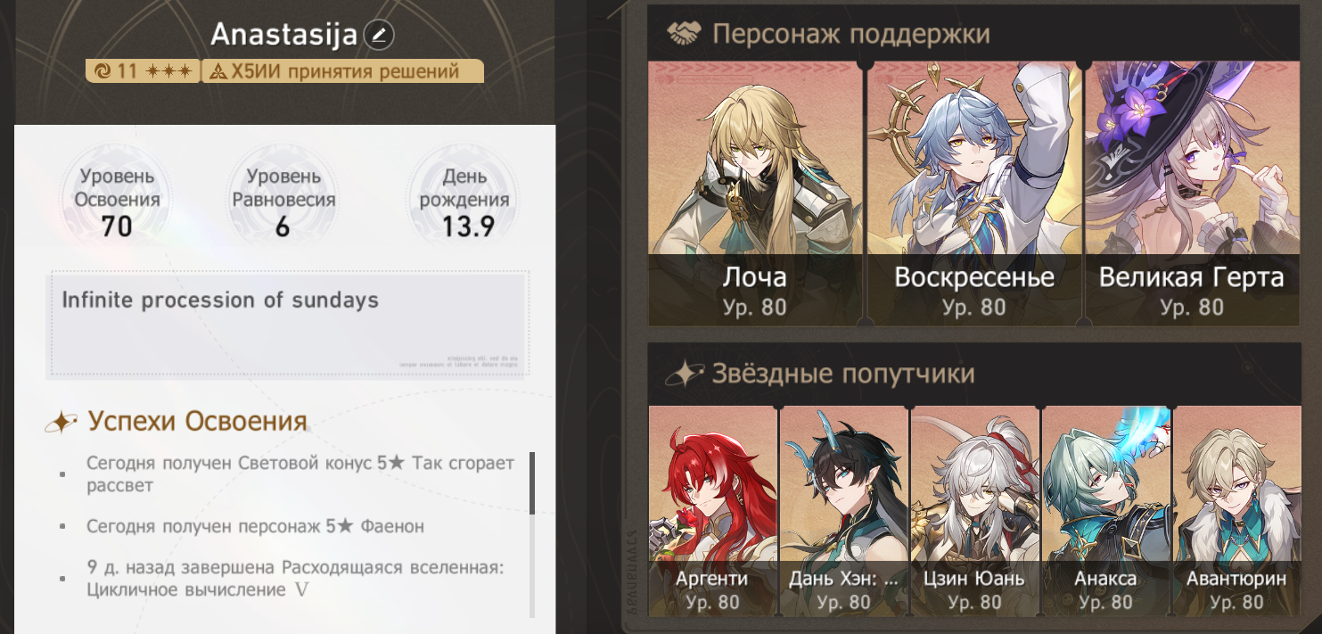Pick the Авантюрин companion portrait
The height and width of the screenshot is (634, 1322).
1236,511
